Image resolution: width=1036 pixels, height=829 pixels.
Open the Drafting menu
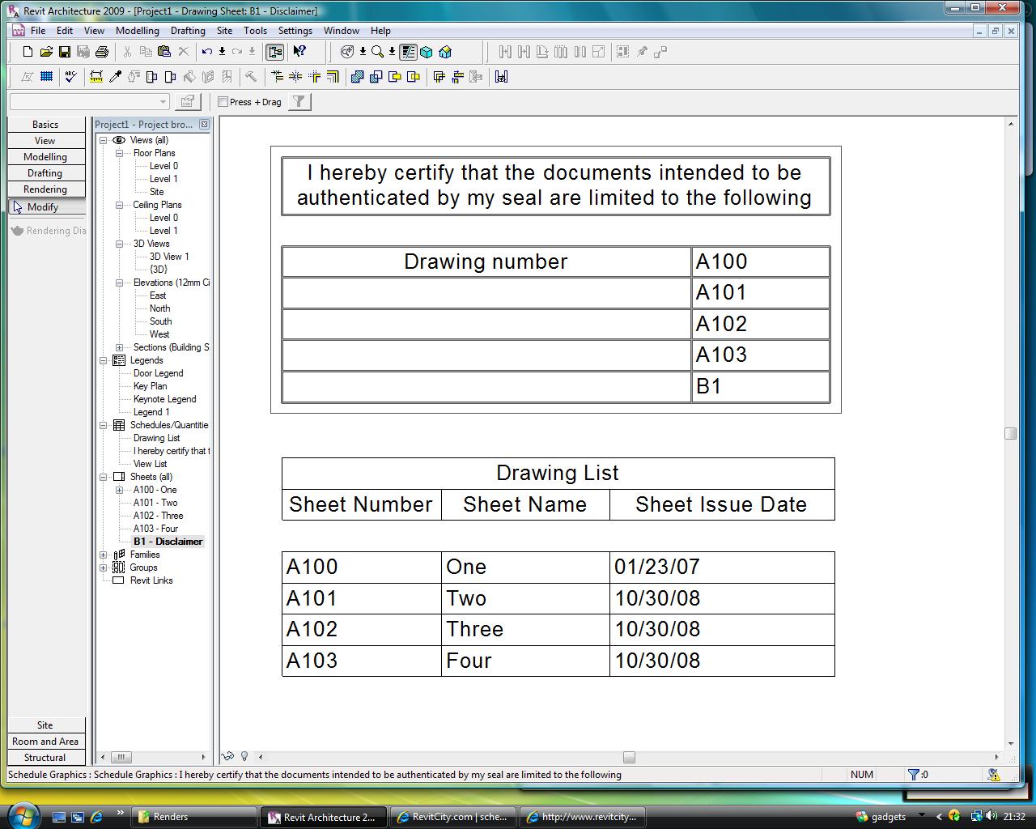click(x=188, y=31)
